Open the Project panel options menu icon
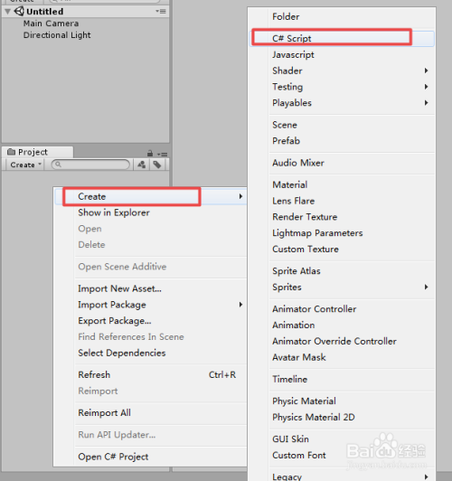The width and height of the screenshot is (452, 481). pos(162,154)
